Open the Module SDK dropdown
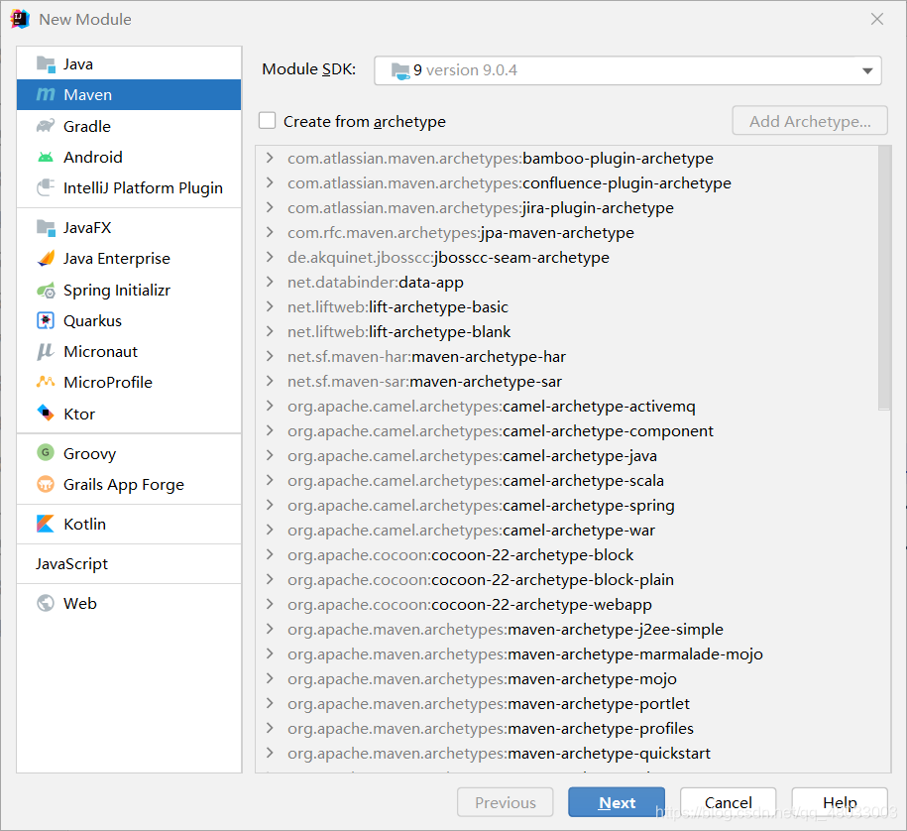The image size is (907, 831). coord(627,70)
